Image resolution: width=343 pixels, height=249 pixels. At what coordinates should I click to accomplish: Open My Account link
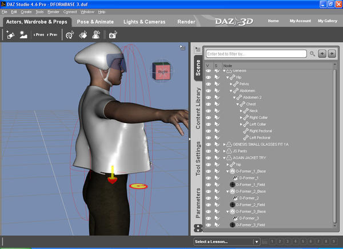(300, 21)
